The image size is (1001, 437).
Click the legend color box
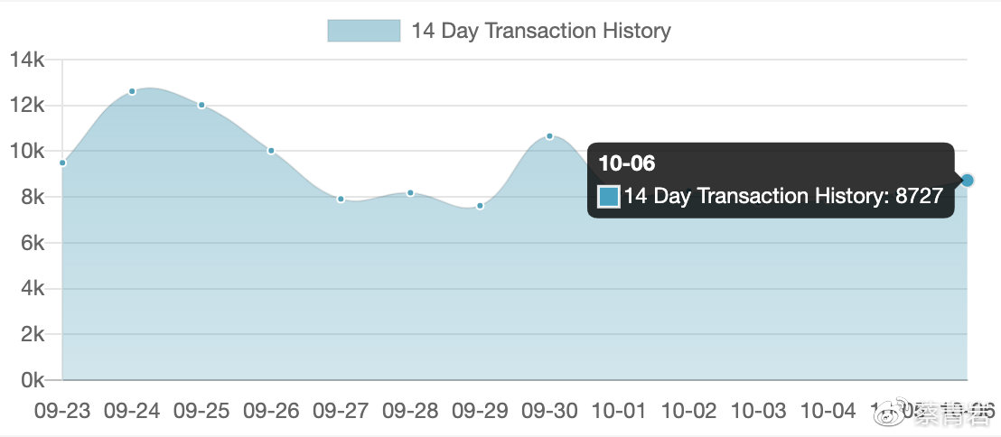[364, 31]
